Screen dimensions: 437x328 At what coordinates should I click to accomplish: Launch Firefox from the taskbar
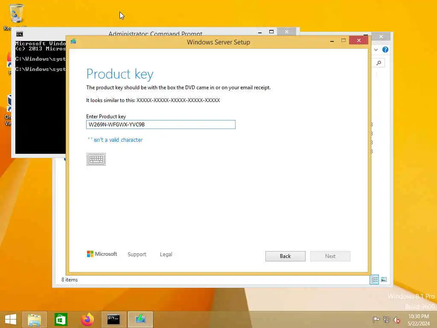pyautogui.click(x=87, y=319)
